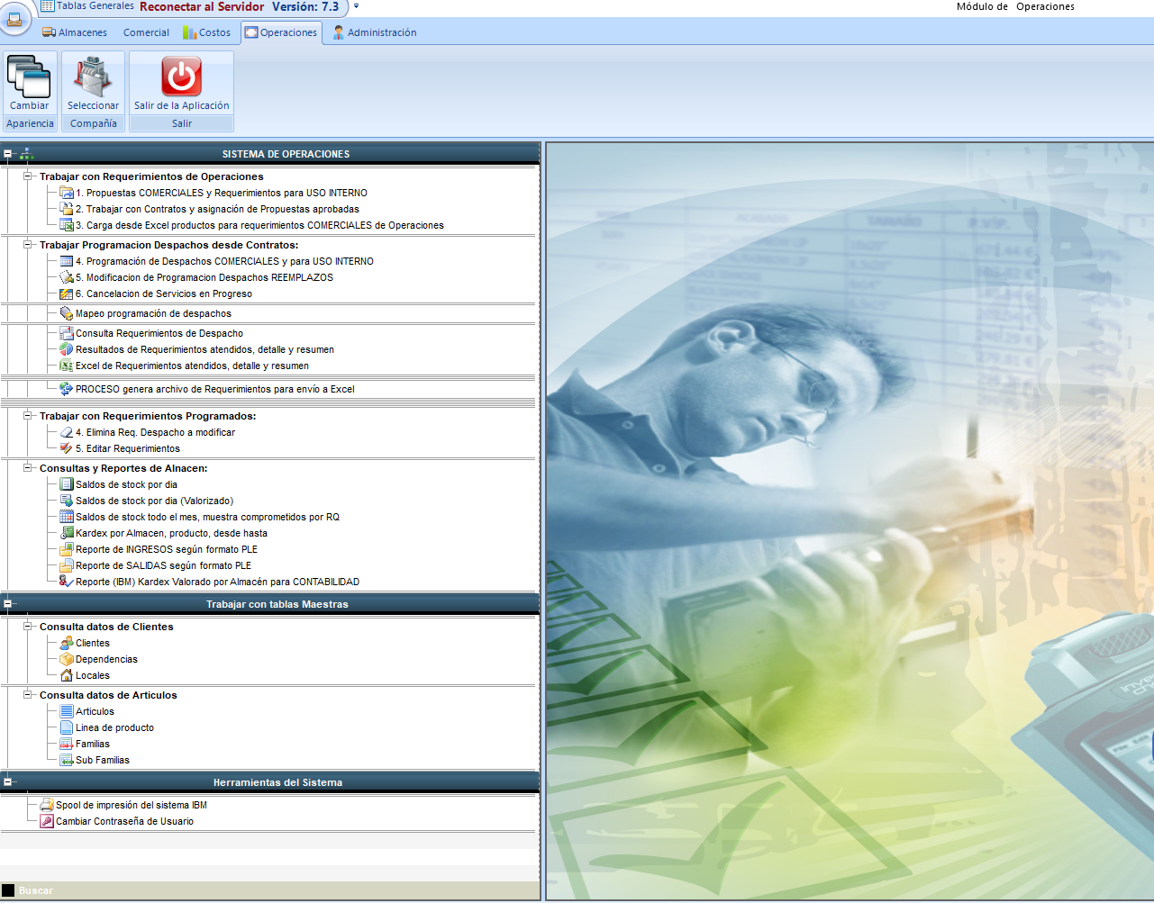Click the Tablas Generales button
1154x903 pixels.
(87, 6)
